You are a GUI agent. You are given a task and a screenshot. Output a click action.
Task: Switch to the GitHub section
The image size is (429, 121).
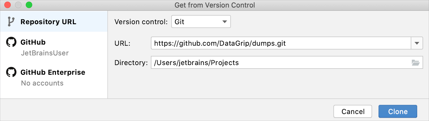coord(33,42)
